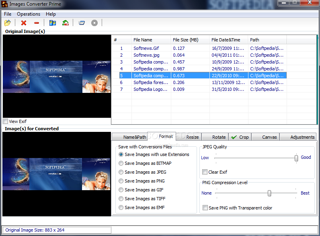Click the Images Converter Prime title icon
Image resolution: width=320 pixels, height=236 pixels.
[x=4, y=4]
